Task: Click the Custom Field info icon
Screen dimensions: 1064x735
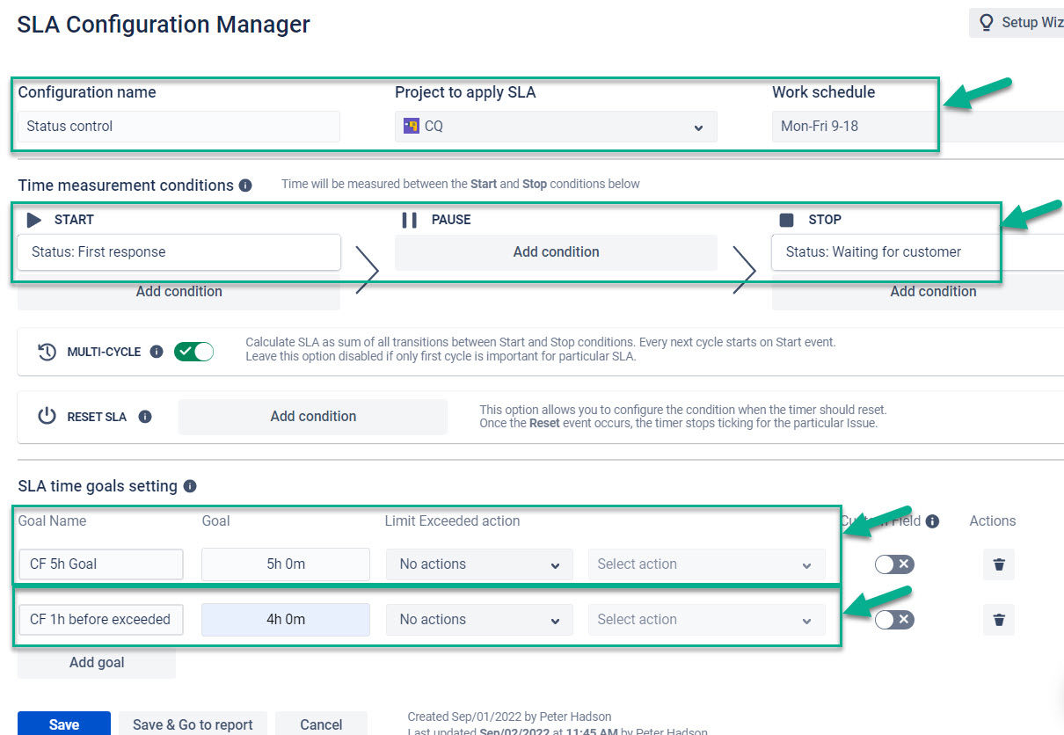Action: pyautogui.click(x=932, y=521)
